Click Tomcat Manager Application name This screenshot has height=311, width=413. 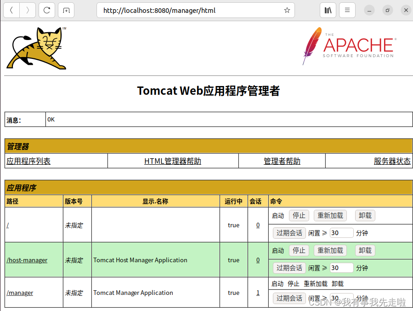[x=133, y=293]
